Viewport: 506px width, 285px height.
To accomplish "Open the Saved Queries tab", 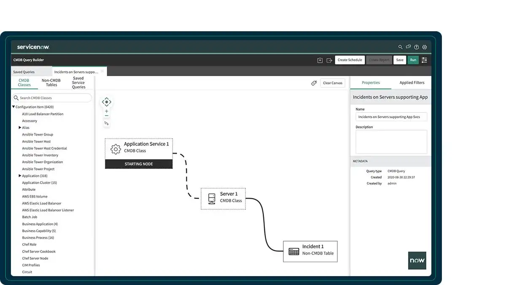I will pos(32,72).
